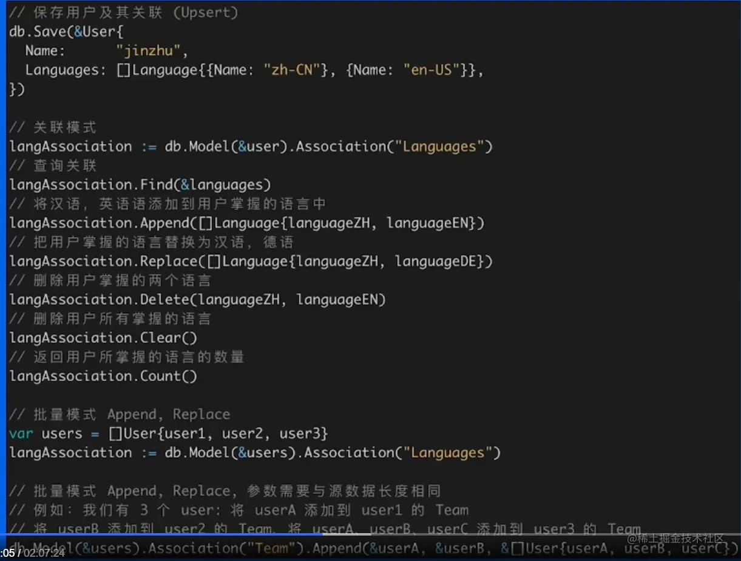Click the 批量模式 Append, Replace comment
This screenshot has width=741, height=561.
(x=119, y=414)
